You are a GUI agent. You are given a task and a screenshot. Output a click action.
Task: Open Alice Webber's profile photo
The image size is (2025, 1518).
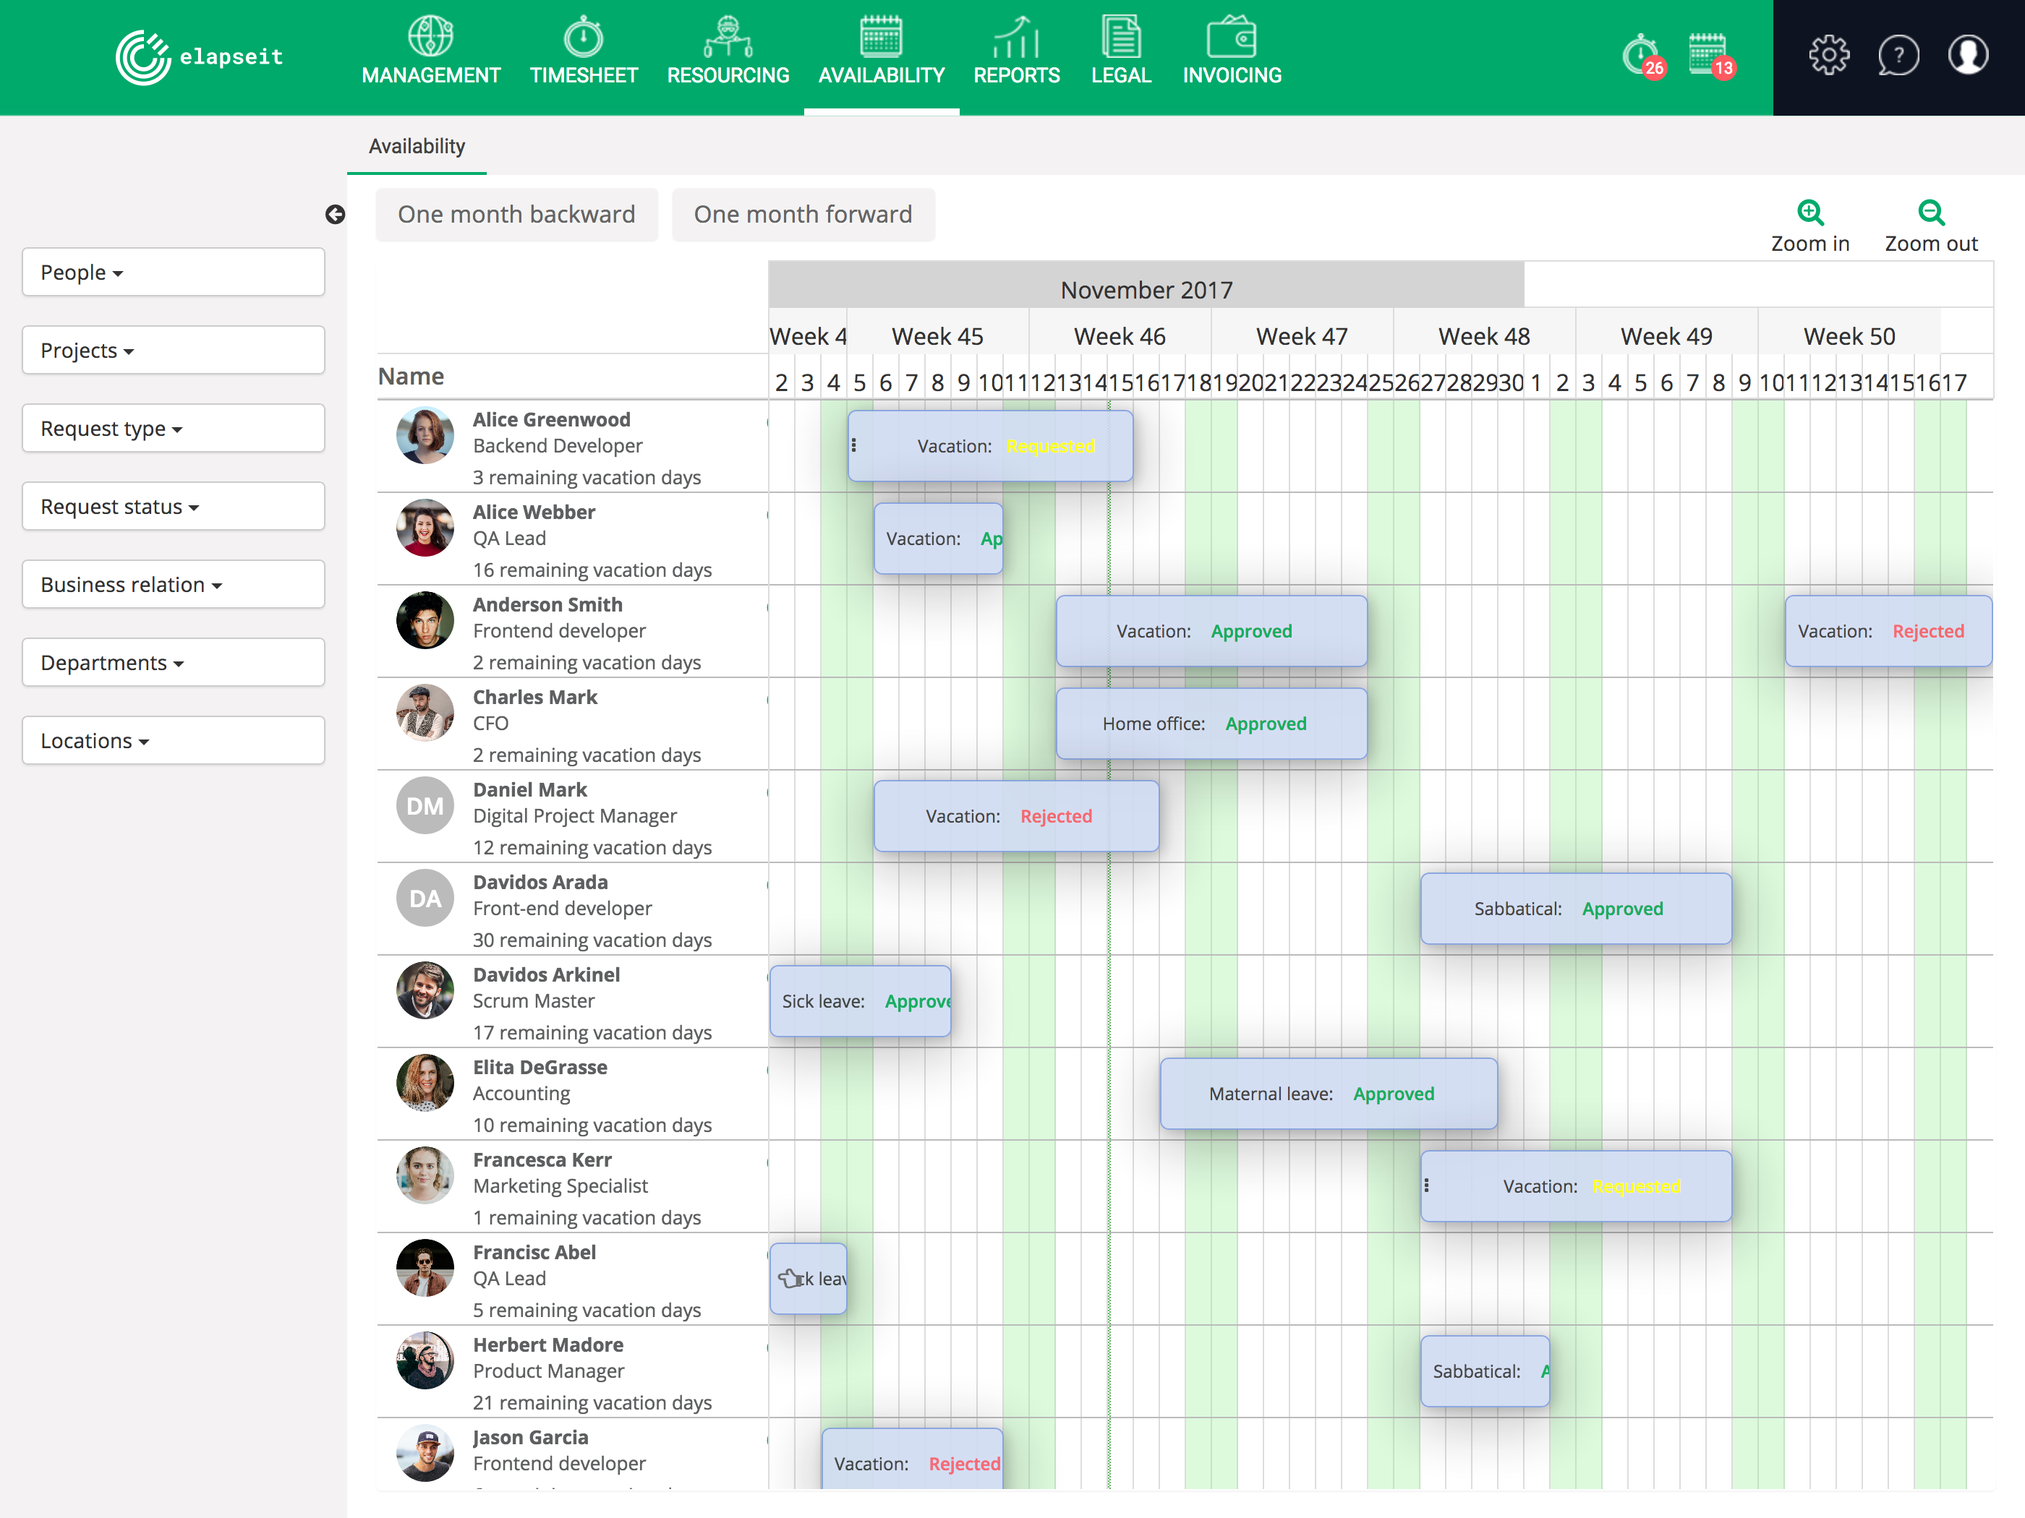(x=425, y=528)
